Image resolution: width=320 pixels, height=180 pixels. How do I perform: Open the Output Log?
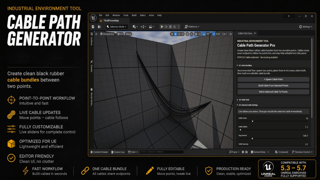point(118,152)
